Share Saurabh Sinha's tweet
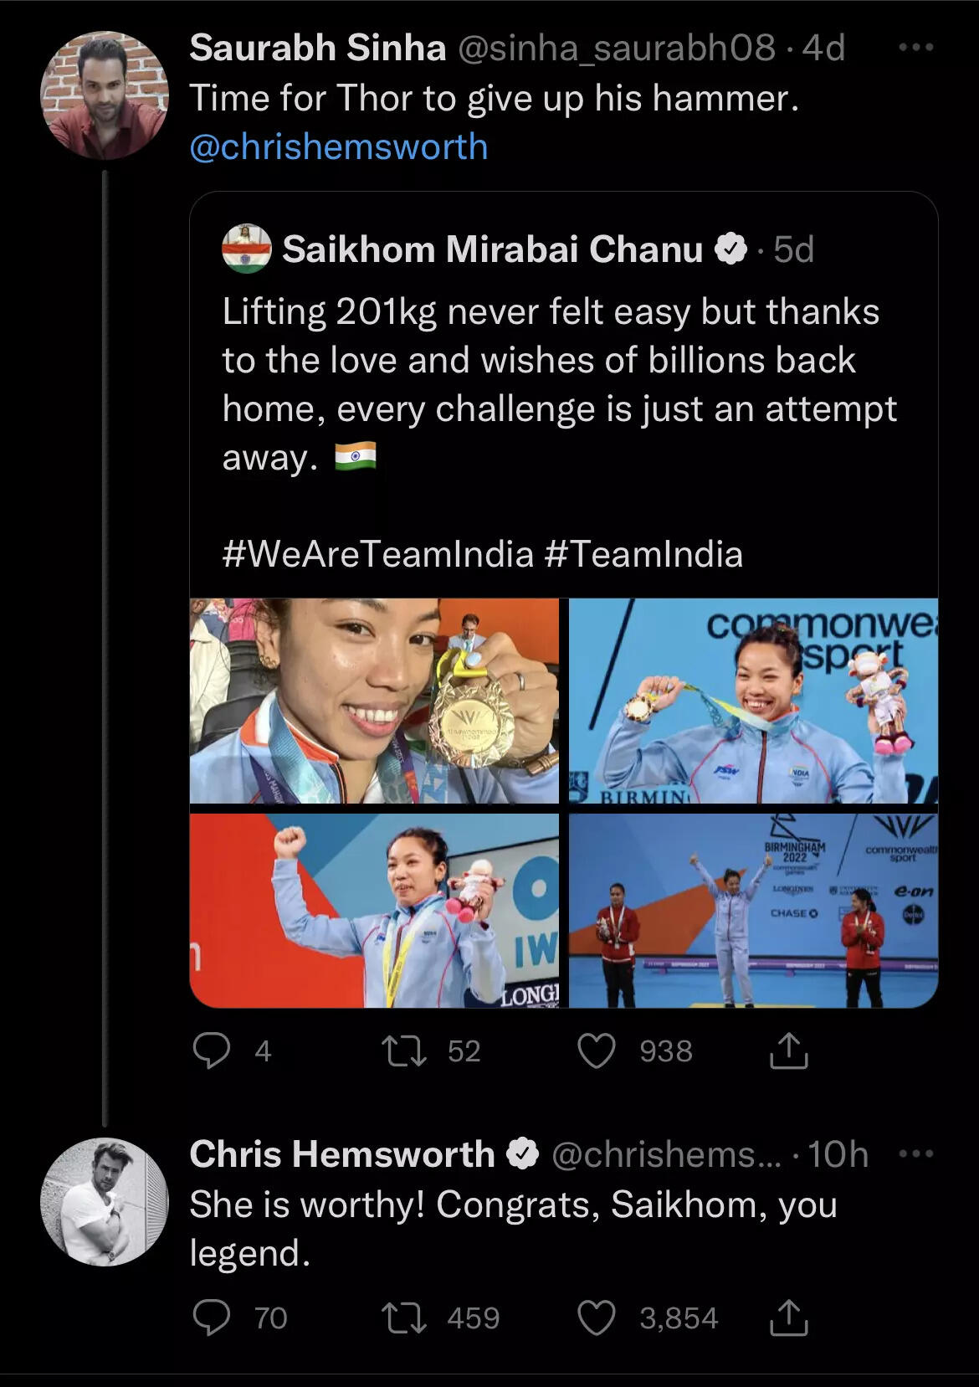The width and height of the screenshot is (979, 1387). (788, 1051)
